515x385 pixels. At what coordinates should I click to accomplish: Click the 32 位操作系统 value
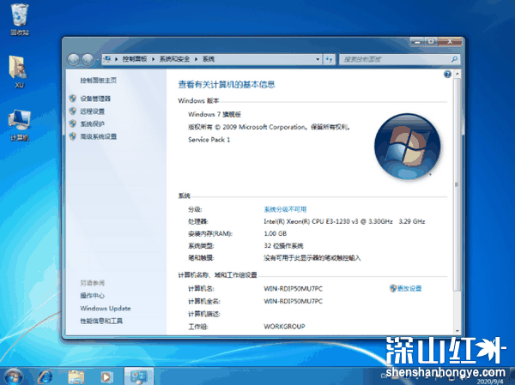(283, 246)
